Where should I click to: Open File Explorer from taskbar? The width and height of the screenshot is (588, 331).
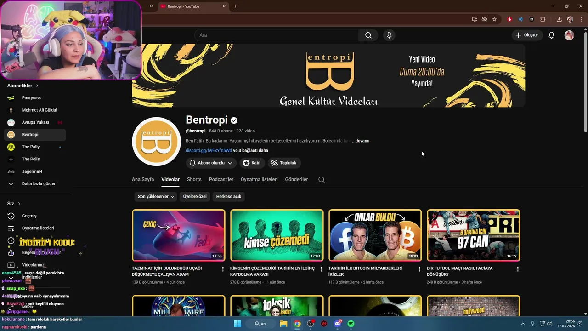point(283,324)
